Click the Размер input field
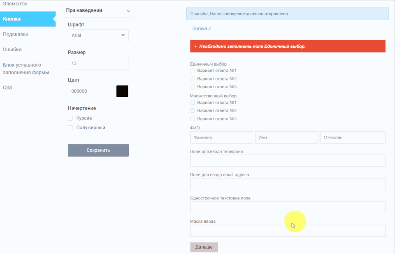 pos(98,64)
